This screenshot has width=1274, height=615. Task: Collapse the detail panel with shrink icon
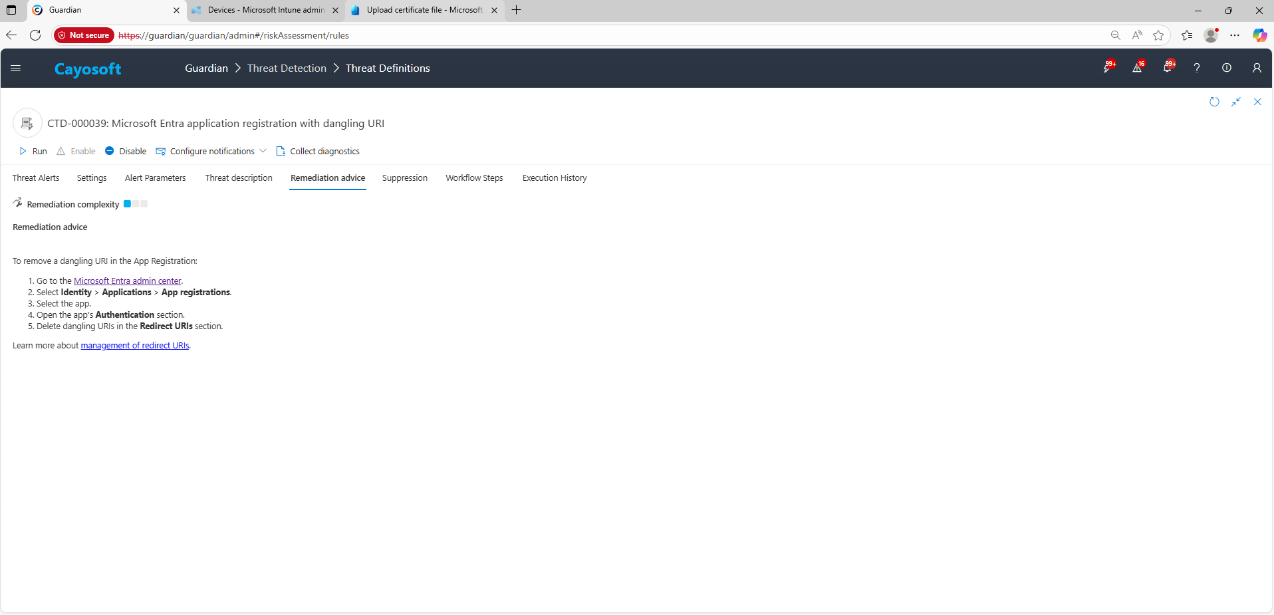(1235, 102)
